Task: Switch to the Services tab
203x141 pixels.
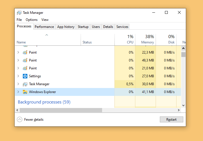Action: (x=122, y=27)
